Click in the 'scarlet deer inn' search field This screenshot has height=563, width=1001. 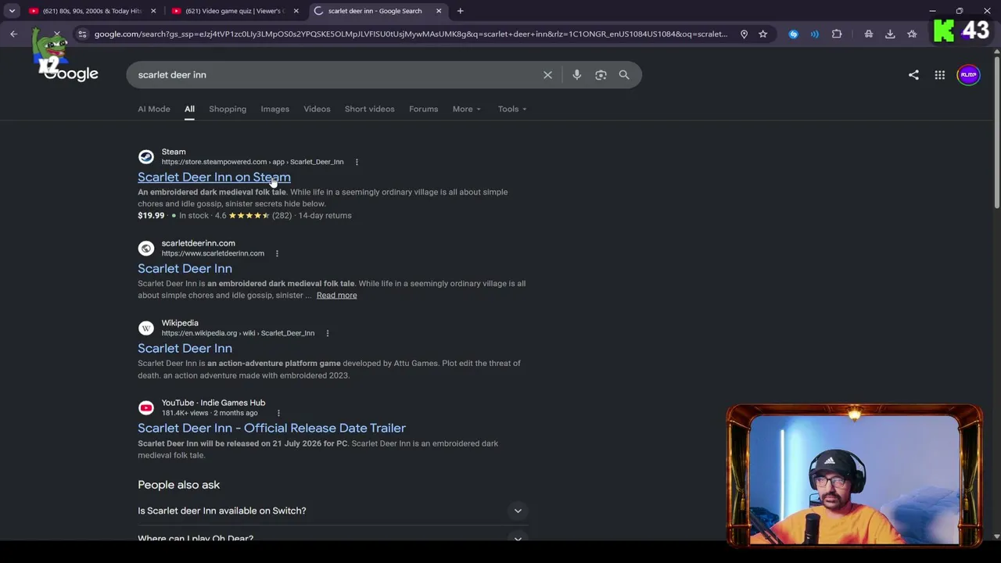336,75
